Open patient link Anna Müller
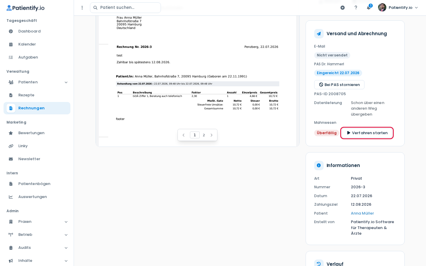This screenshot has height=266, width=426. (x=362, y=213)
